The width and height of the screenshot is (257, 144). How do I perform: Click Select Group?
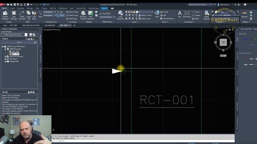72,12
